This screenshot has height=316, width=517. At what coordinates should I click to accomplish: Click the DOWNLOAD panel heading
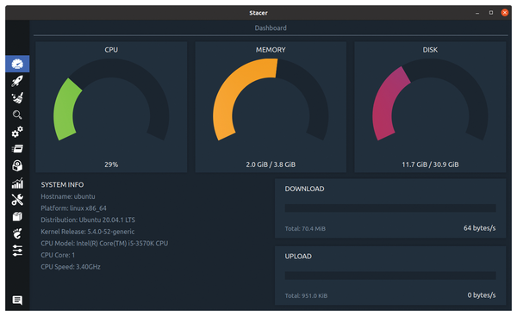(304, 189)
